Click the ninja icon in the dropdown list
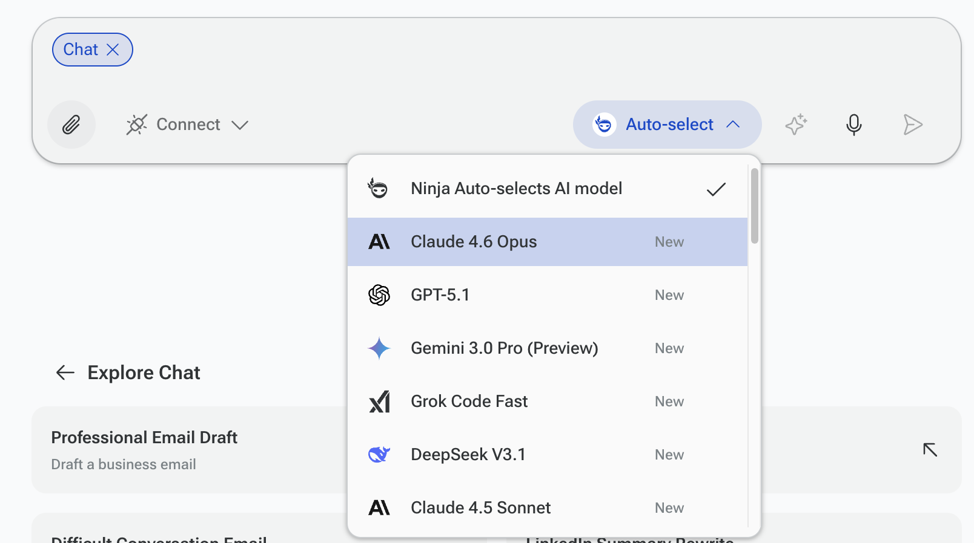The height and width of the screenshot is (543, 974). click(x=378, y=188)
